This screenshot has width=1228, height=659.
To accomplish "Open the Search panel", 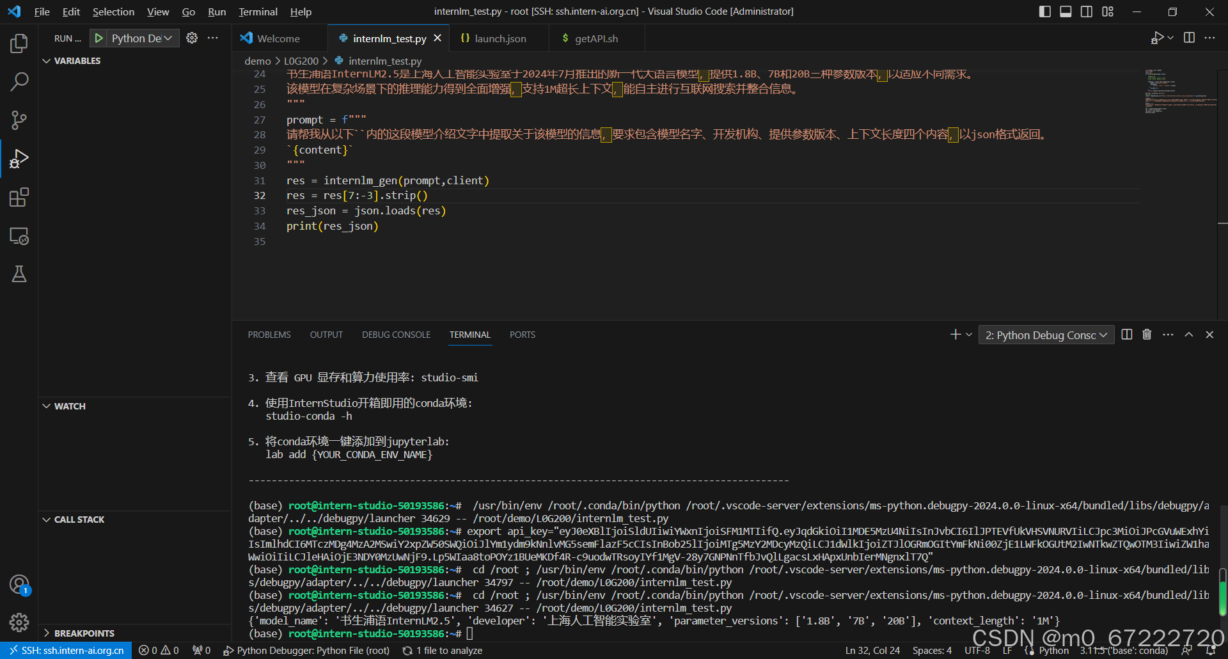I will click(19, 81).
